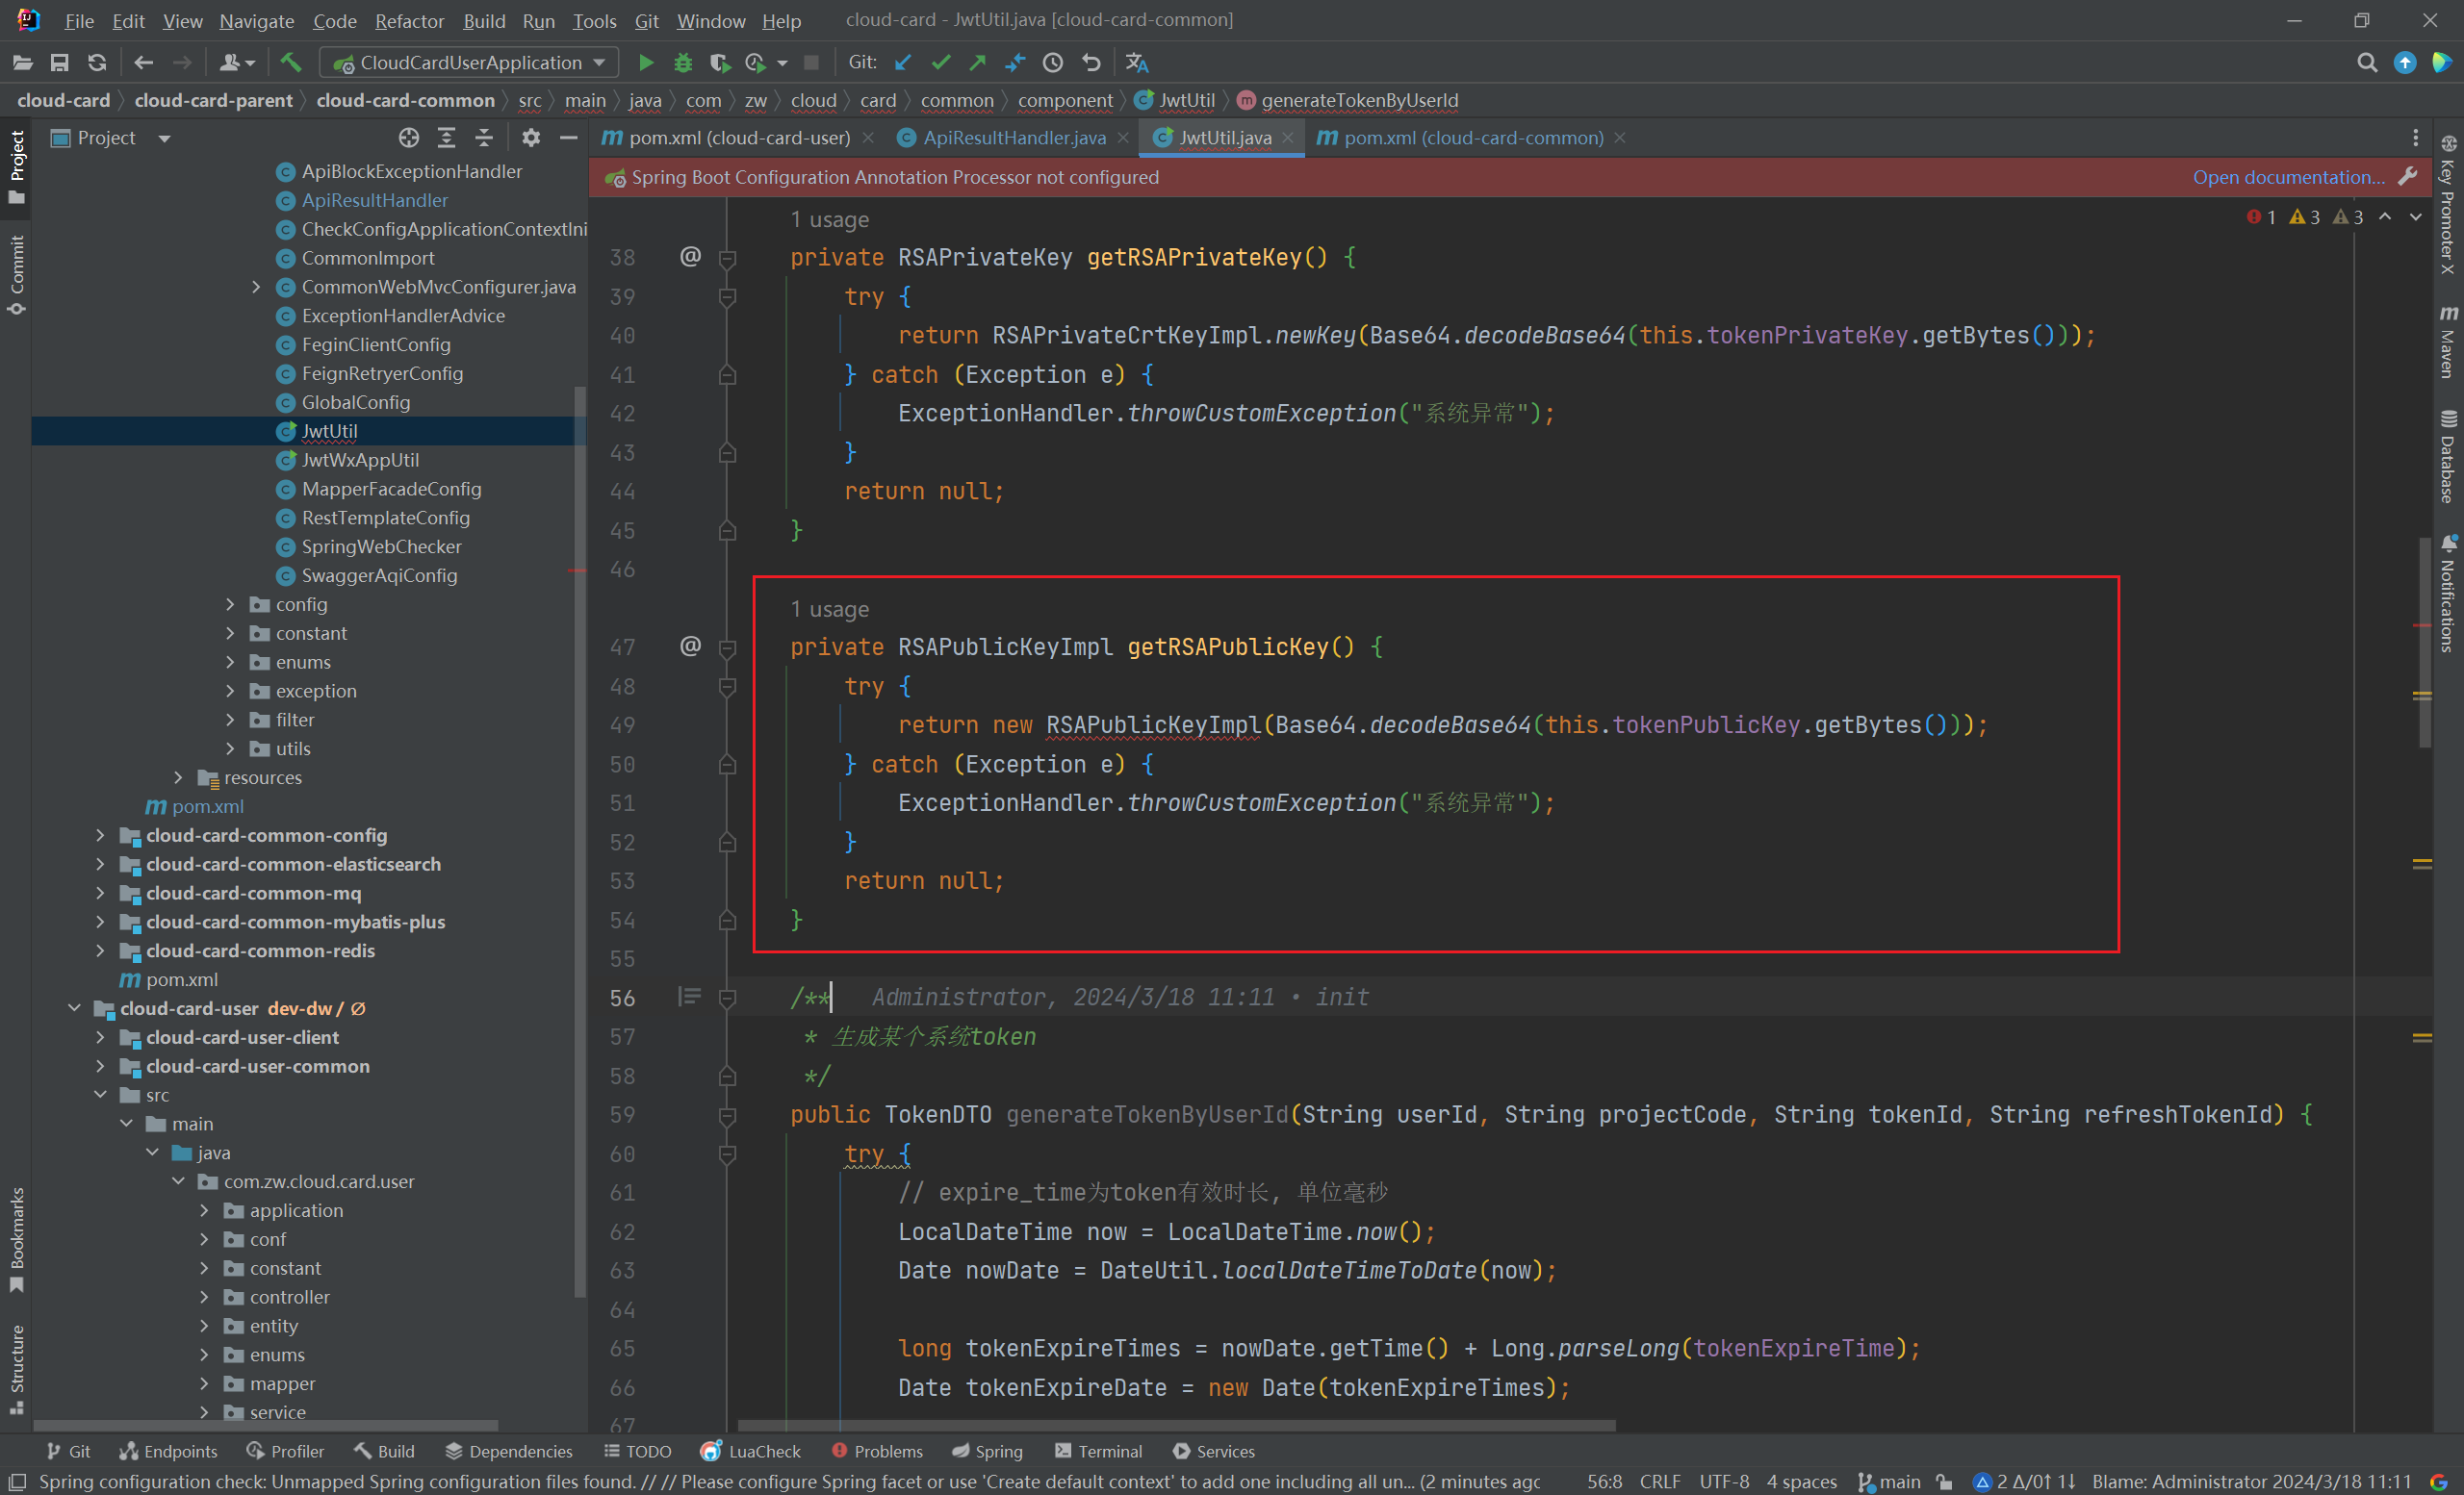
Task: Click the Git update project arrow
Action: coord(903,63)
